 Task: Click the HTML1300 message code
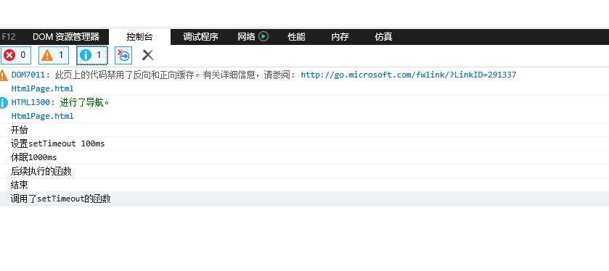click(31, 102)
